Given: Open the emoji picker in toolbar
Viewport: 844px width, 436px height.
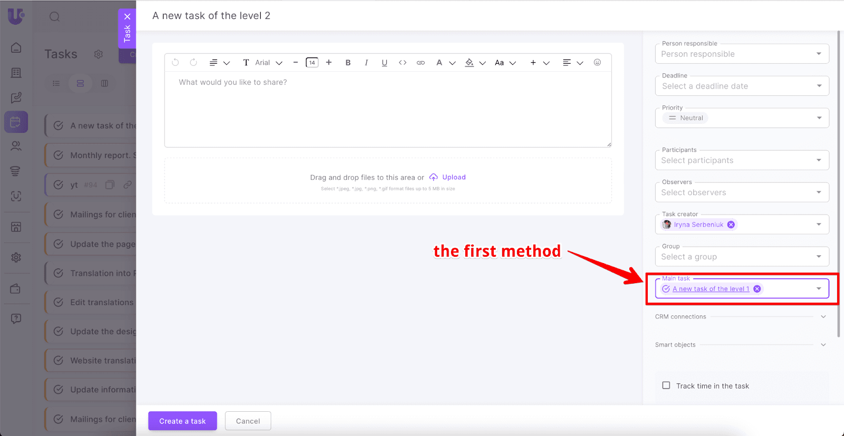Looking at the screenshot, I should pyautogui.click(x=597, y=62).
